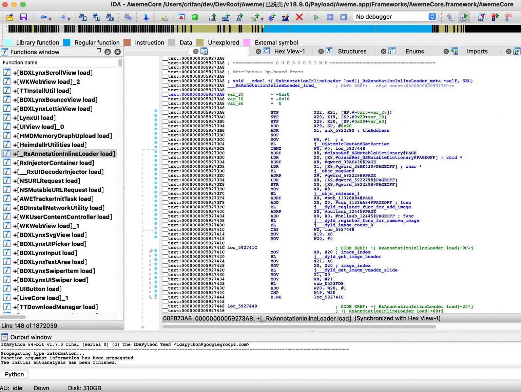
Task: Click the green 's' plus toolbar icon
Action: 256,17
